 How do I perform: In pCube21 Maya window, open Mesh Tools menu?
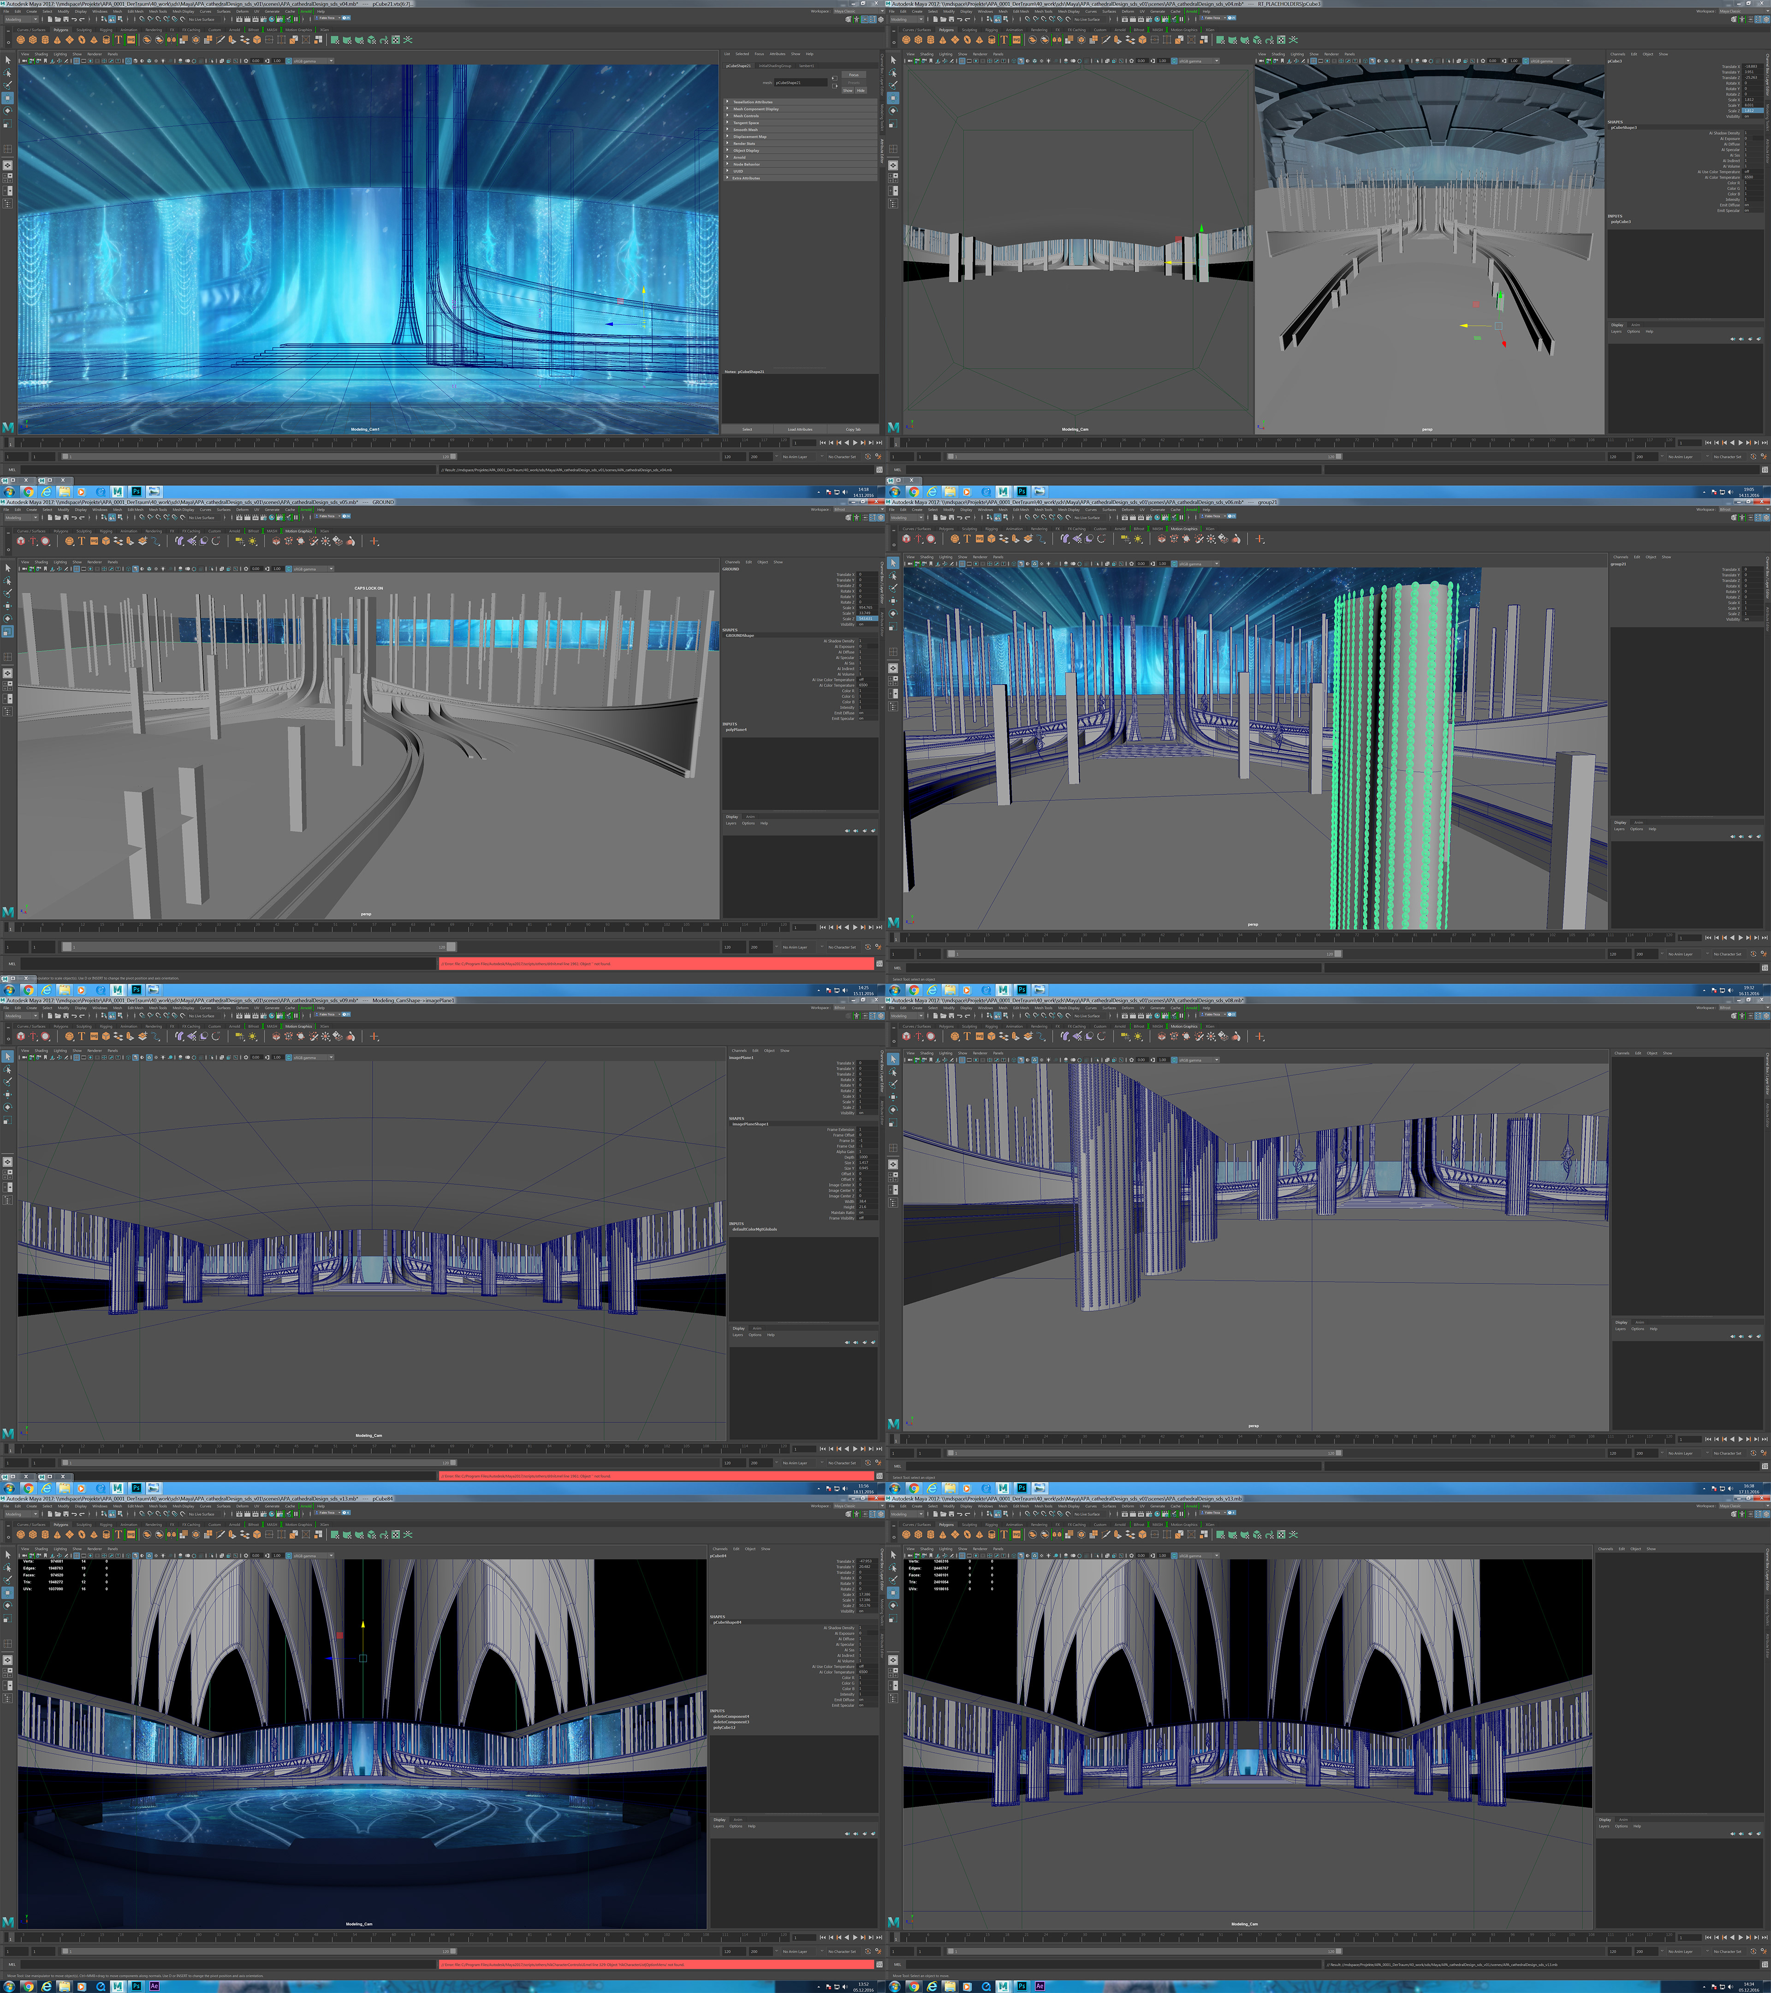pyautogui.click(x=158, y=12)
